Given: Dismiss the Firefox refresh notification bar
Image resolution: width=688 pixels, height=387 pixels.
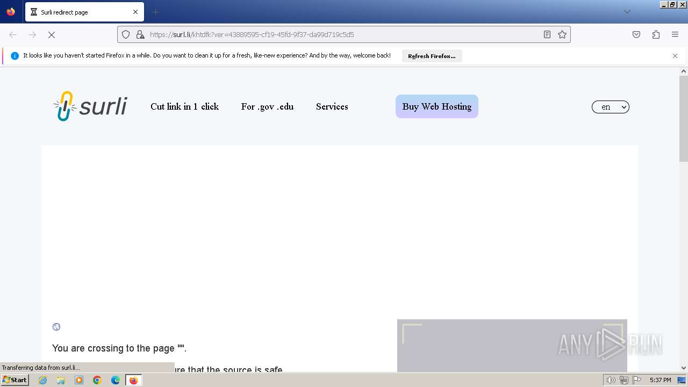Looking at the screenshot, I should (x=675, y=56).
